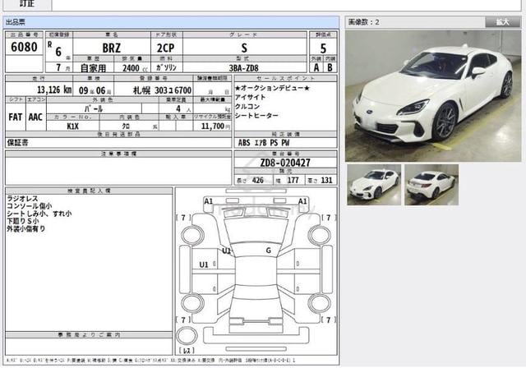Screen dimensions: 526x368
Task: Click the レス spare tire label
Action: [187, 351]
